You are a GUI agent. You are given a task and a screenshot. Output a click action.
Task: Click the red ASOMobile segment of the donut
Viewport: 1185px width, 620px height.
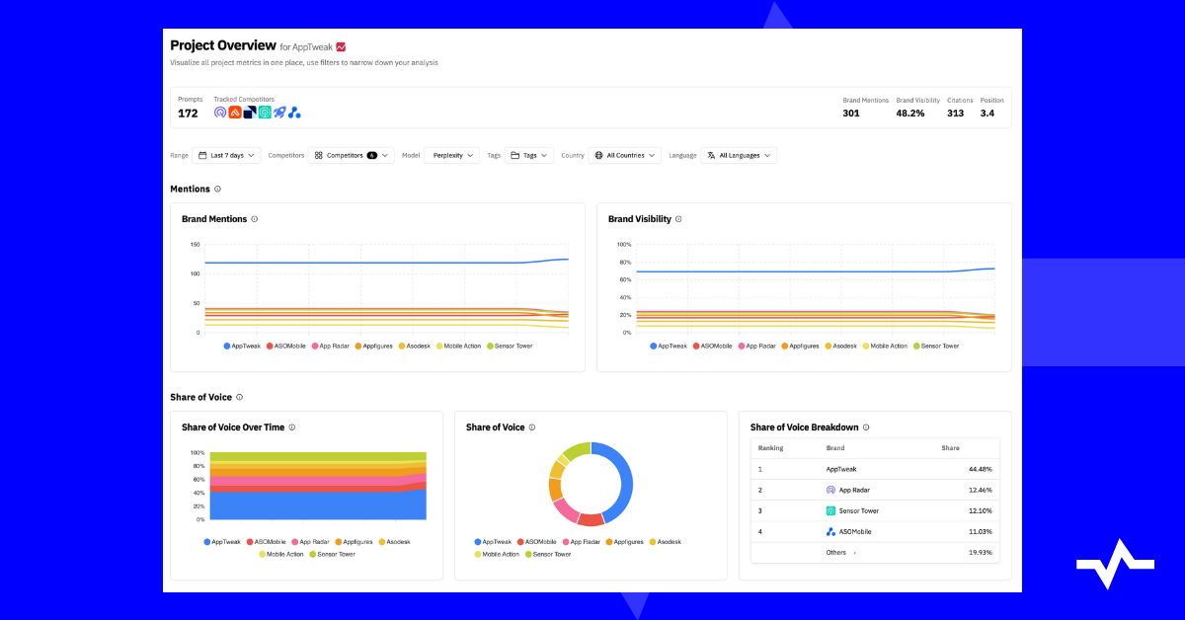point(591,519)
